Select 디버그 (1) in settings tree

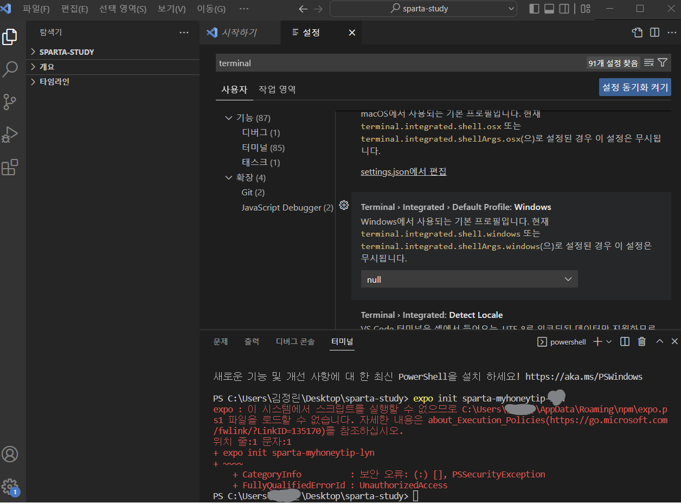point(261,132)
